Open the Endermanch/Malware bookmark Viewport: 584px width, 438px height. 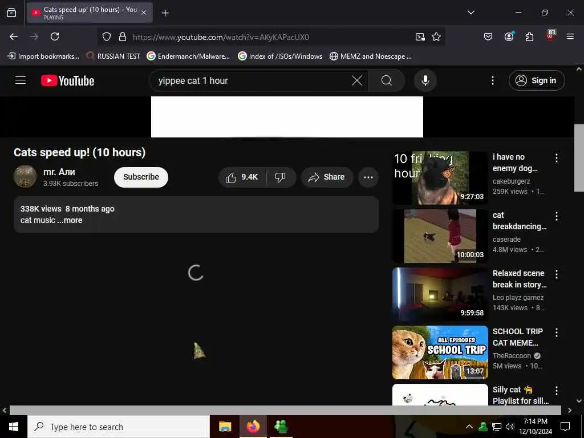(x=188, y=56)
